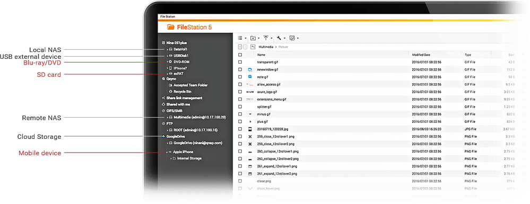Image resolution: width=530 pixels, height=204 pixels.
Task: Expand the USBDisk1 tree arrow
Action: pos(167,56)
